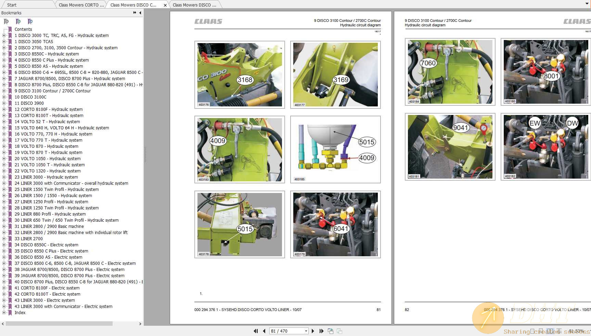
Task: Click the bookmarks scrollbar left arrow
Action: click(3, 323)
